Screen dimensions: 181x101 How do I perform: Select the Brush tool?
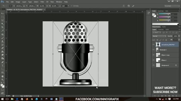point(3,38)
